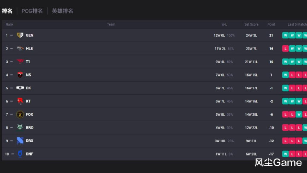This screenshot has height=173, width=307.
Task: Click the DNF team logo
Action: click(x=20, y=154)
